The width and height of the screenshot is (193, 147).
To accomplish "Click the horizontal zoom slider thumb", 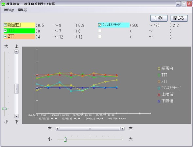I will (65, 139).
